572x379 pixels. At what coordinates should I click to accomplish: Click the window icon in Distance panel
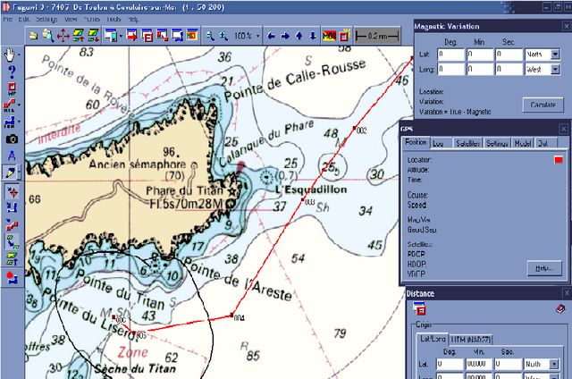tap(419, 308)
